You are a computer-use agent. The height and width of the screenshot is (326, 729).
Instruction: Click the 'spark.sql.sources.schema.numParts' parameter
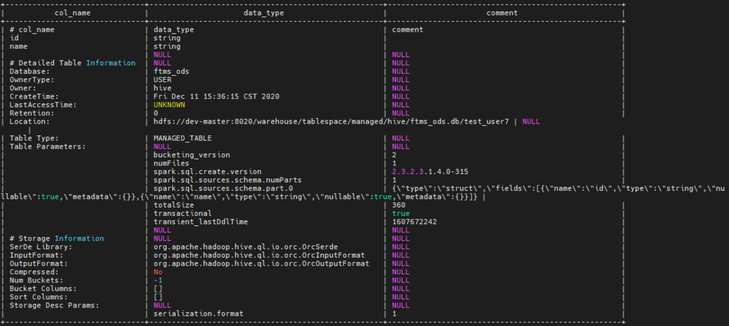227,180
